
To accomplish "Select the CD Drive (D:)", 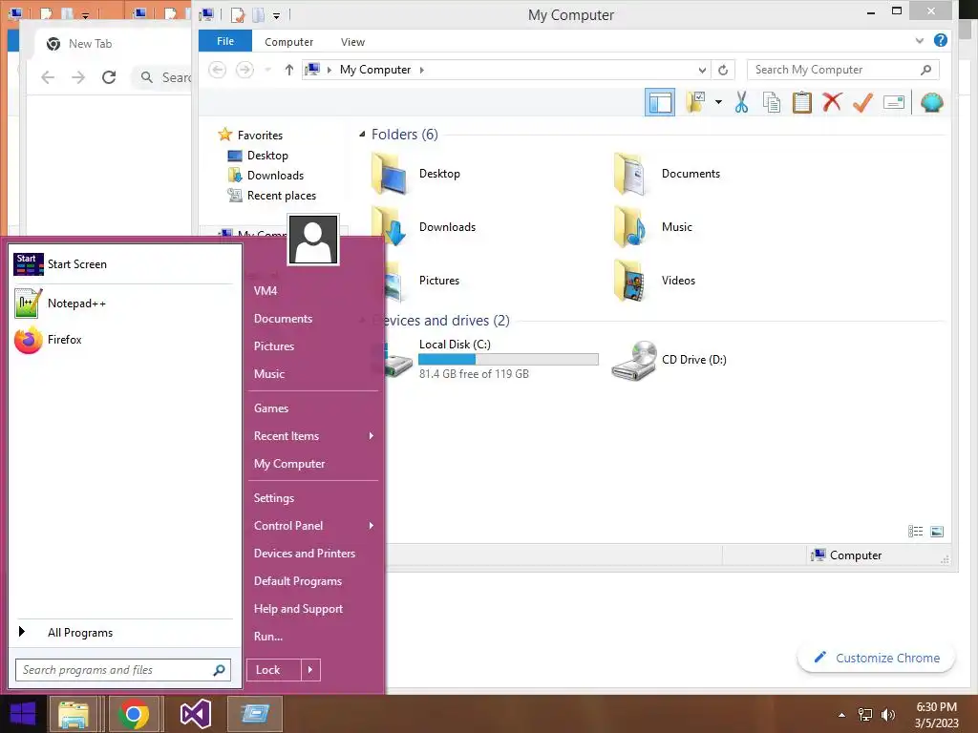I will click(x=670, y=360).
